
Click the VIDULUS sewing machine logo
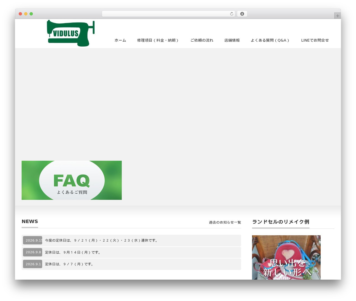pyautogui.click(x=71, y=33)
